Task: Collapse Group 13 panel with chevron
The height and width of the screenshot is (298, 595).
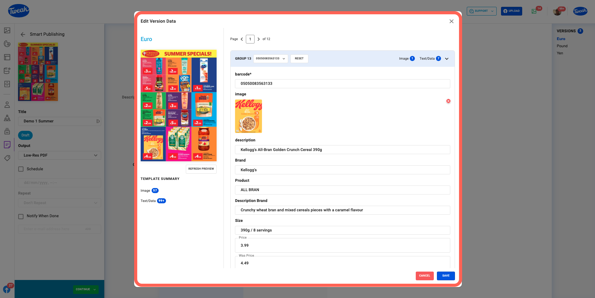Action: coord(447,59)
